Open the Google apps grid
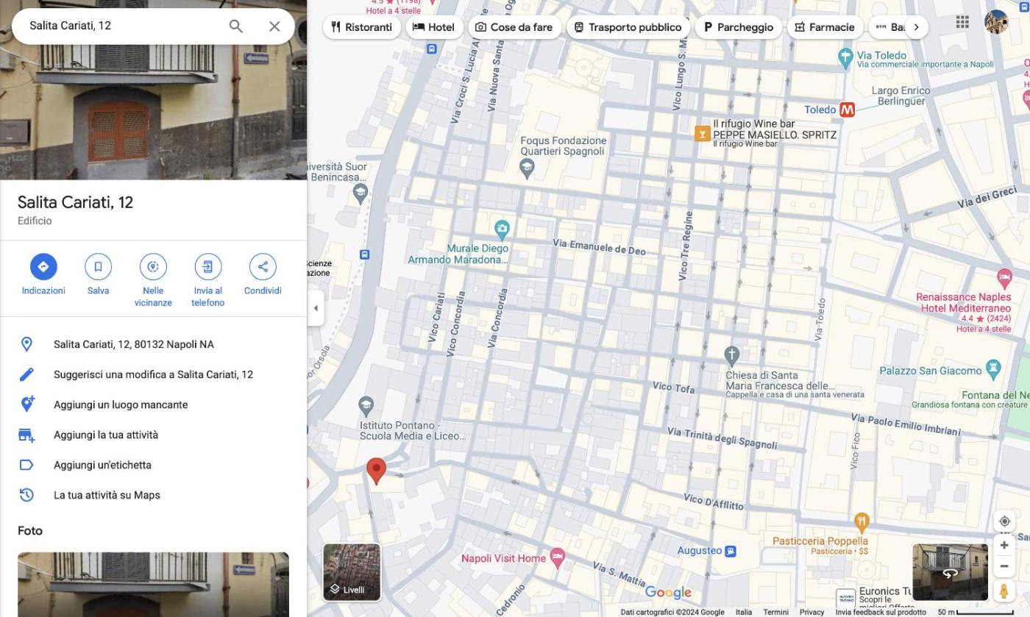This screenshot has height=617, width=1030. 962,22
